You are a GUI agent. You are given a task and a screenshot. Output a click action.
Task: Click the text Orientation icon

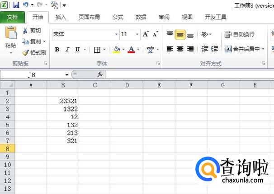(x=205, y=34)
